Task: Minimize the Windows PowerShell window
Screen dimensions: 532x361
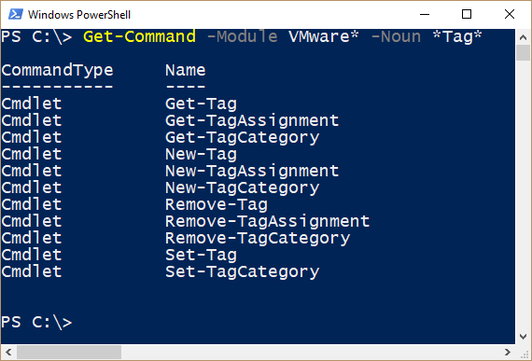Action: pyautogui.click(x=425, y=14)
